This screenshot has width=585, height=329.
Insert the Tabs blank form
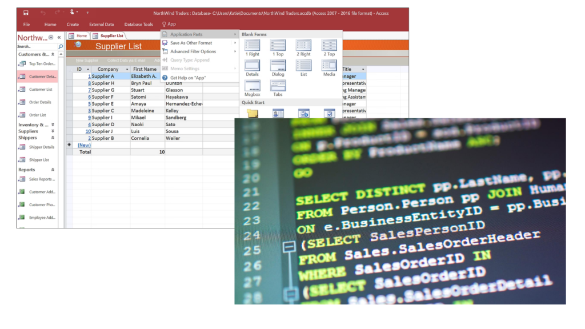(278, 88)
